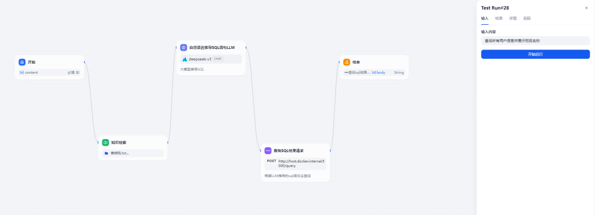The image size is (595, 215).
Task: Click the deepseek-v3 model name
Action: tap(200, 59)
